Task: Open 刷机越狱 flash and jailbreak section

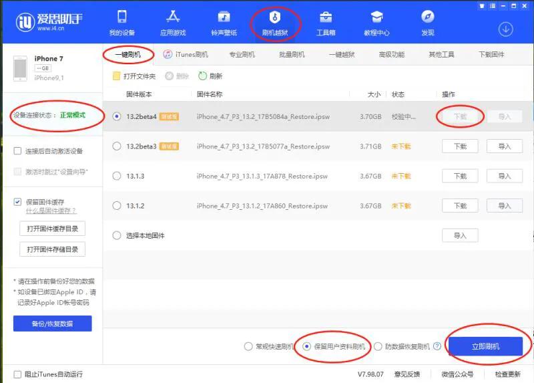Action: point(275,23)
